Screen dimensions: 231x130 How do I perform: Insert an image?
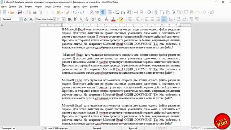[x=117, y=12]
